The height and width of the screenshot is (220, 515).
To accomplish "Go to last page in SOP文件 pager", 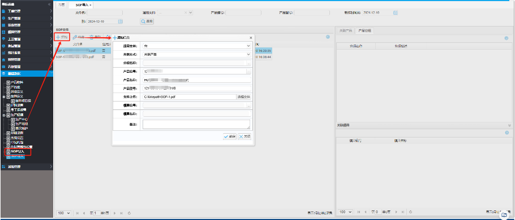I will [x=121, y=213].
